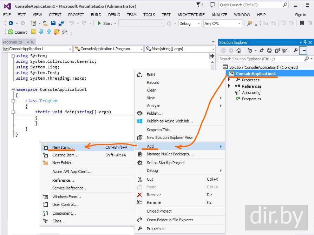
Task: Toggle the bookmark icon in the toolbar
Action: [x=302, y=23]
